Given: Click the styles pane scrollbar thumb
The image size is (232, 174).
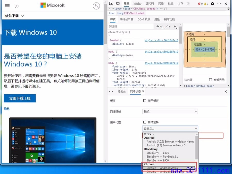Looking at the screenshot, I should coord(181,35).
